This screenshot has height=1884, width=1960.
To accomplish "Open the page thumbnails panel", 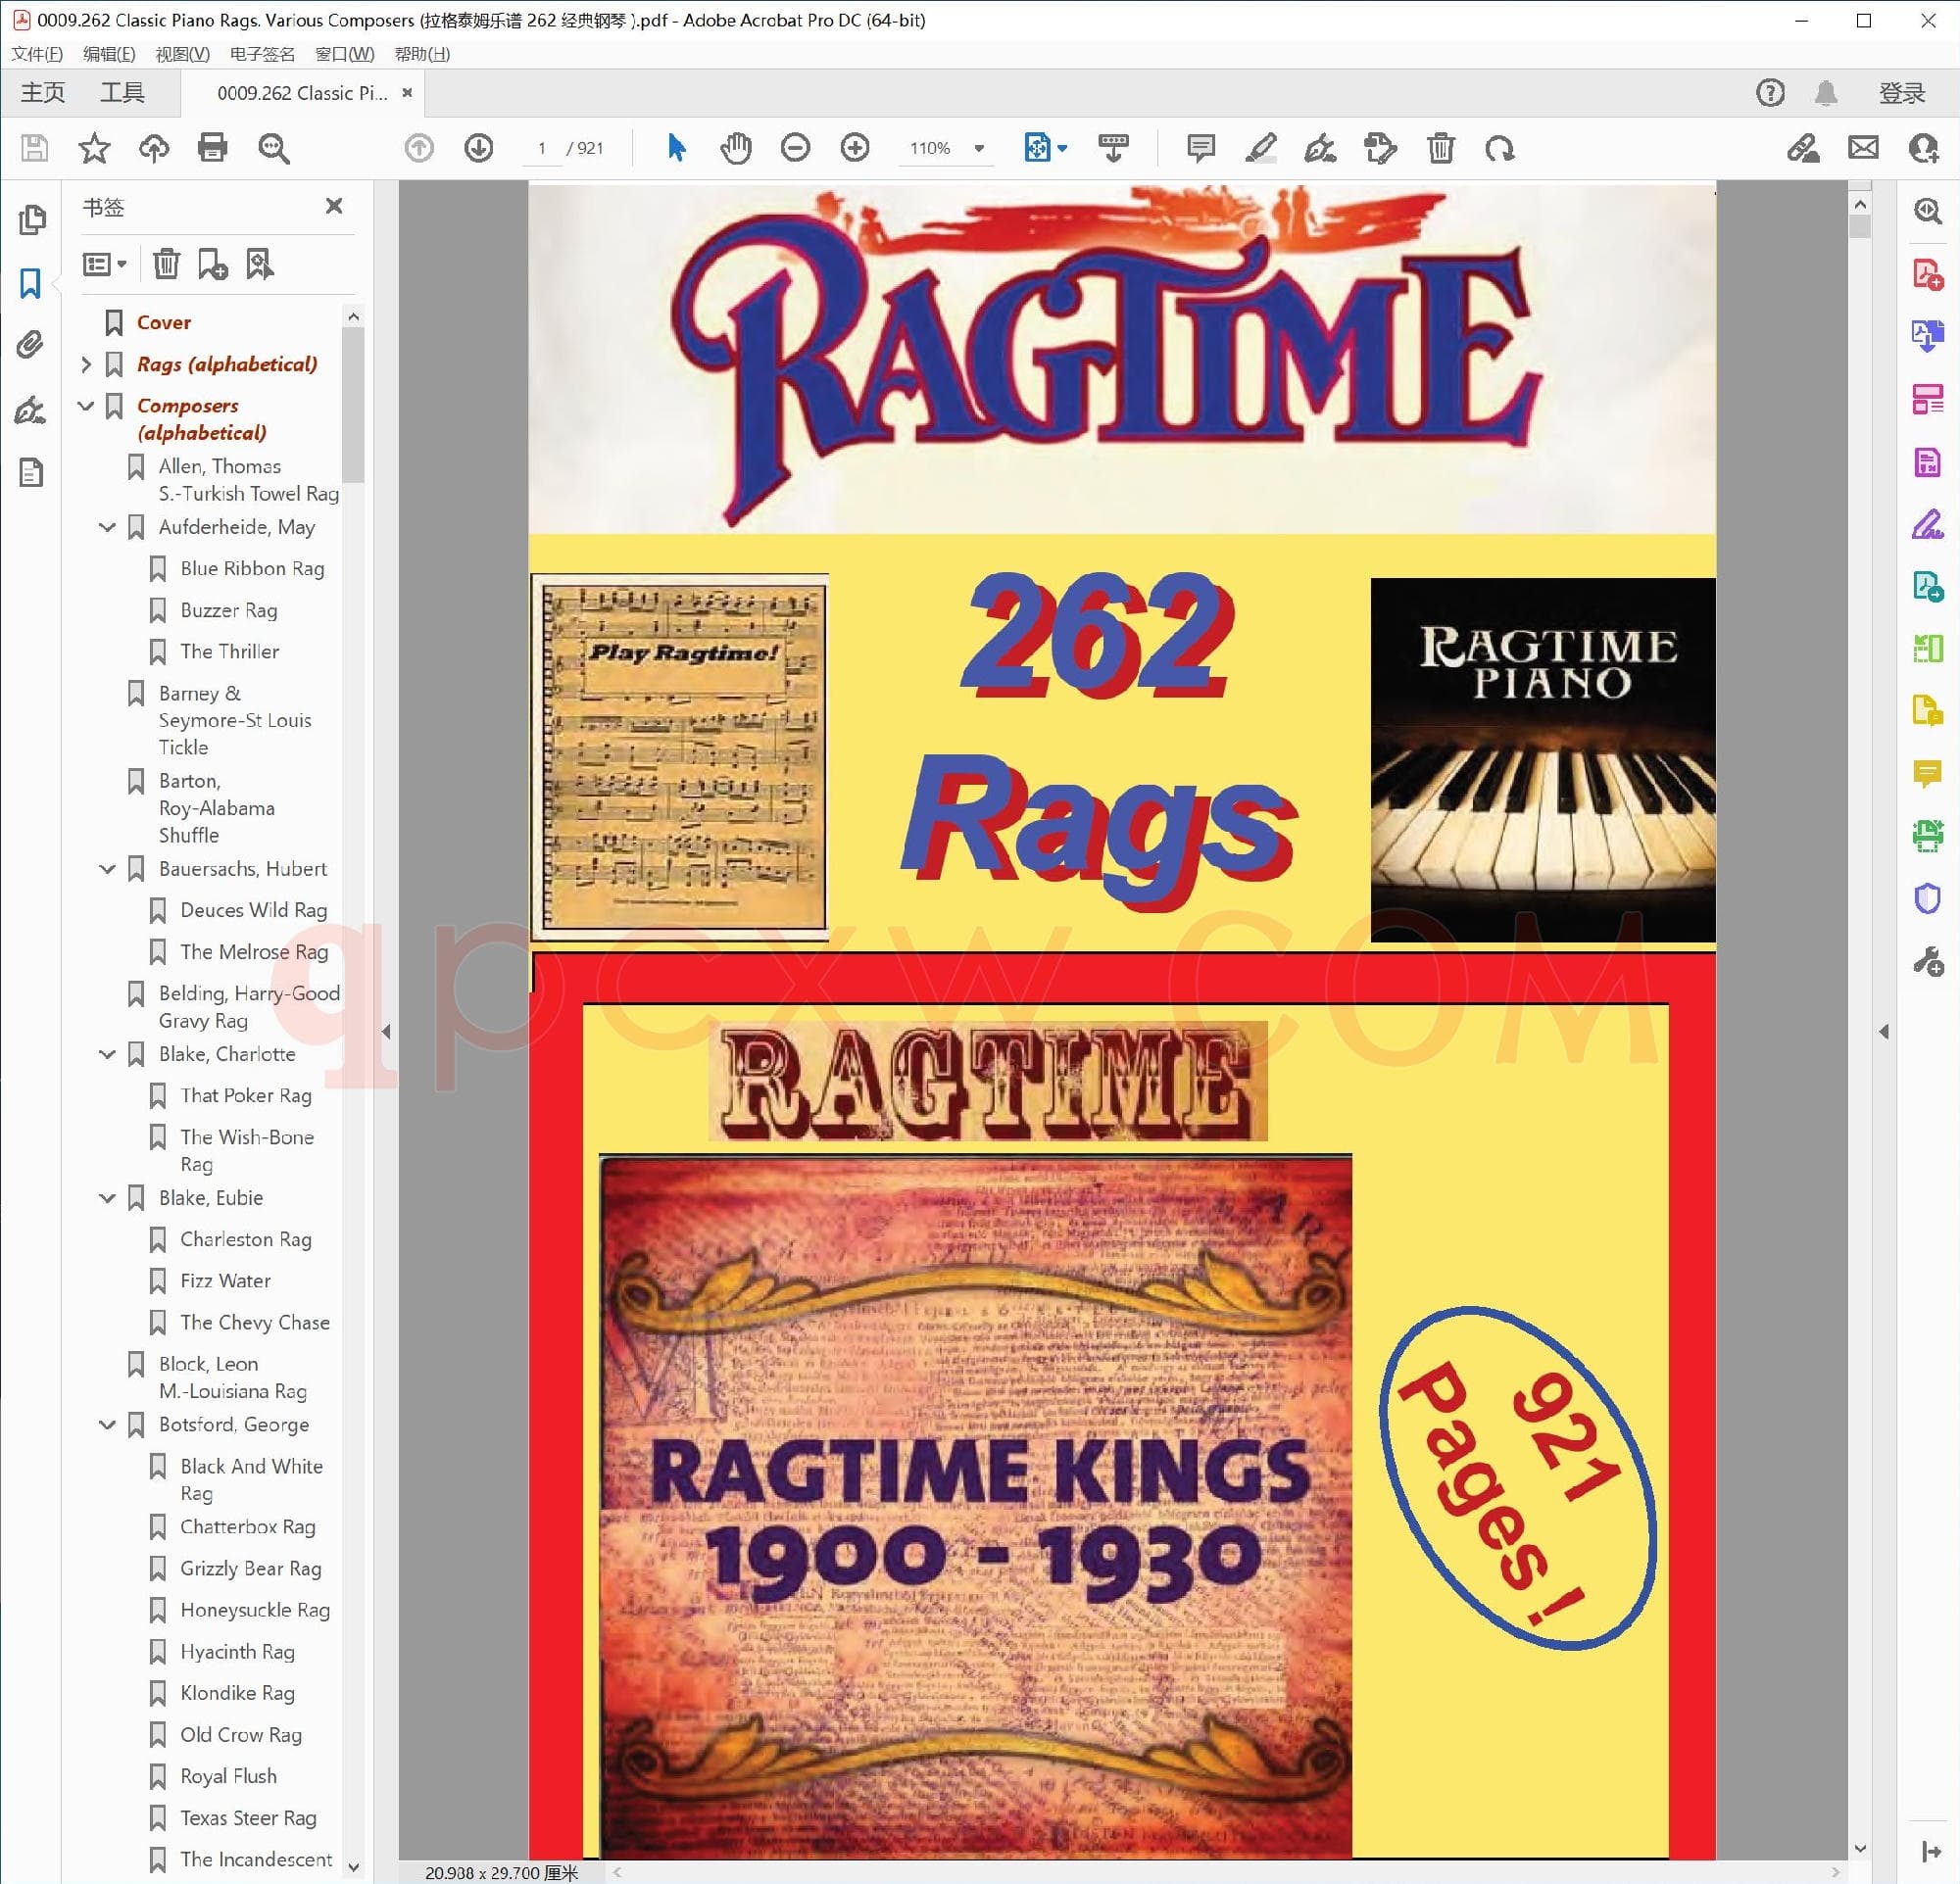I will [x=32, y=218].
